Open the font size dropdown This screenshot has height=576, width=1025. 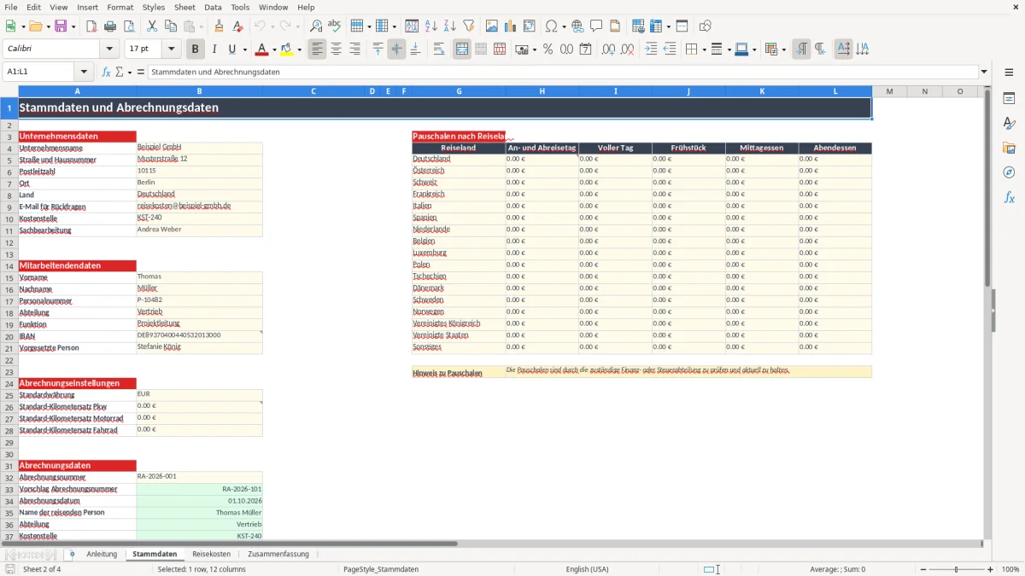point(171,49)
